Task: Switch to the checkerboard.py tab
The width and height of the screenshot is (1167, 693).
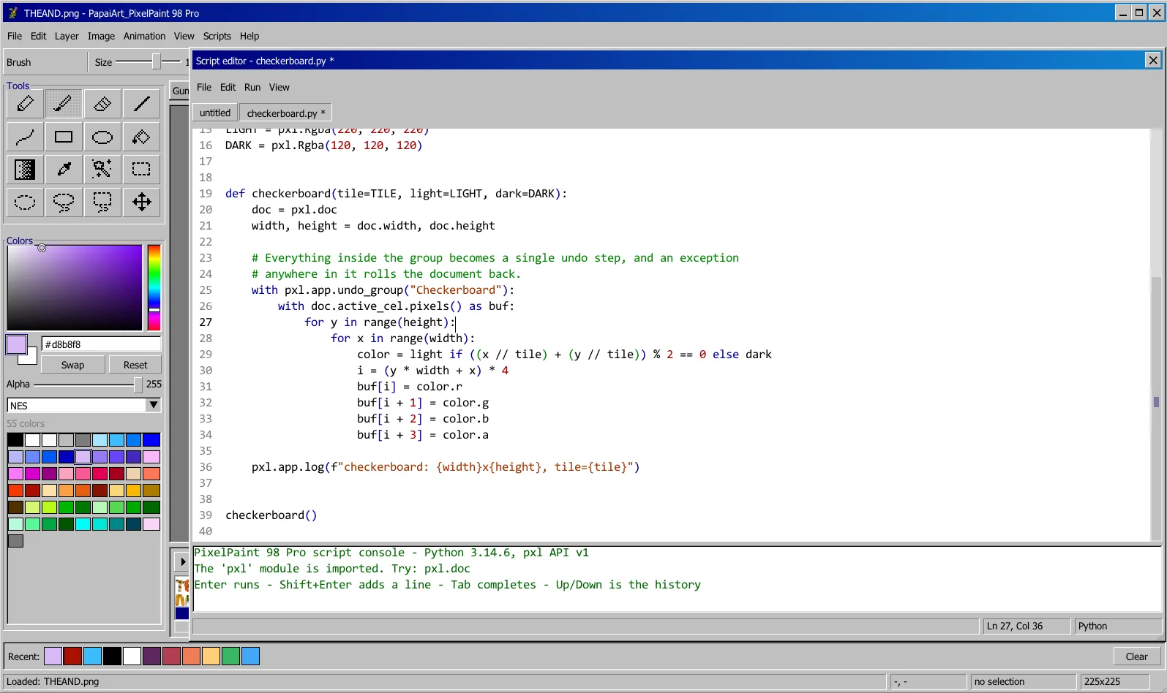Action: tap(286, 113)
